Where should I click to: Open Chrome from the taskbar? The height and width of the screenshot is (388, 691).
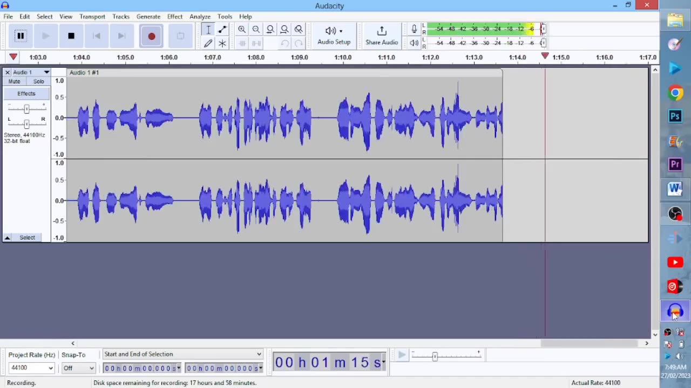[675, 93]
